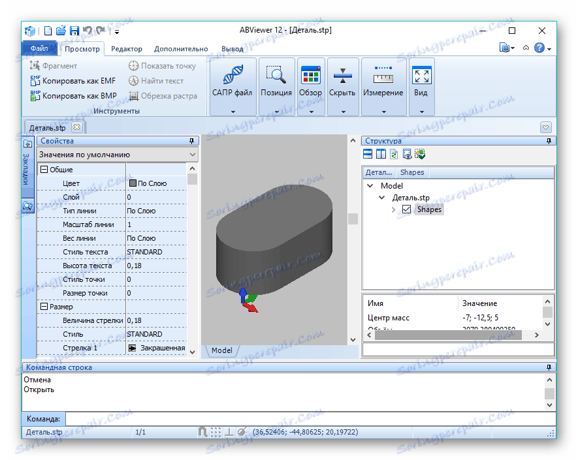Switch to the Shapes structure tab

coord(412,172)
